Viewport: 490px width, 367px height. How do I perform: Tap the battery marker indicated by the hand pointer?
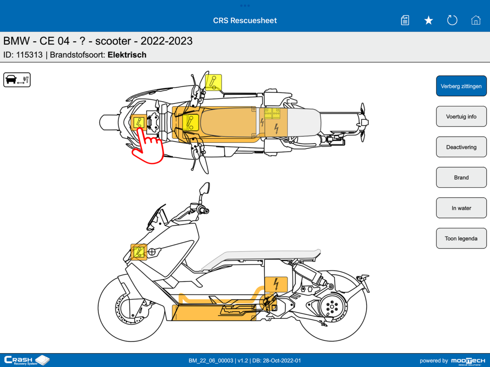pyautogui.click(x=139, y=122)
